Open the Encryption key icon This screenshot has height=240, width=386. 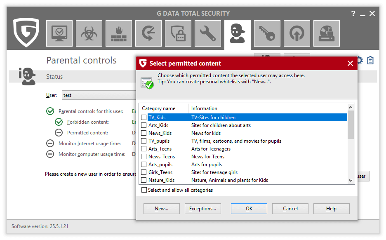tap(267, 33)
